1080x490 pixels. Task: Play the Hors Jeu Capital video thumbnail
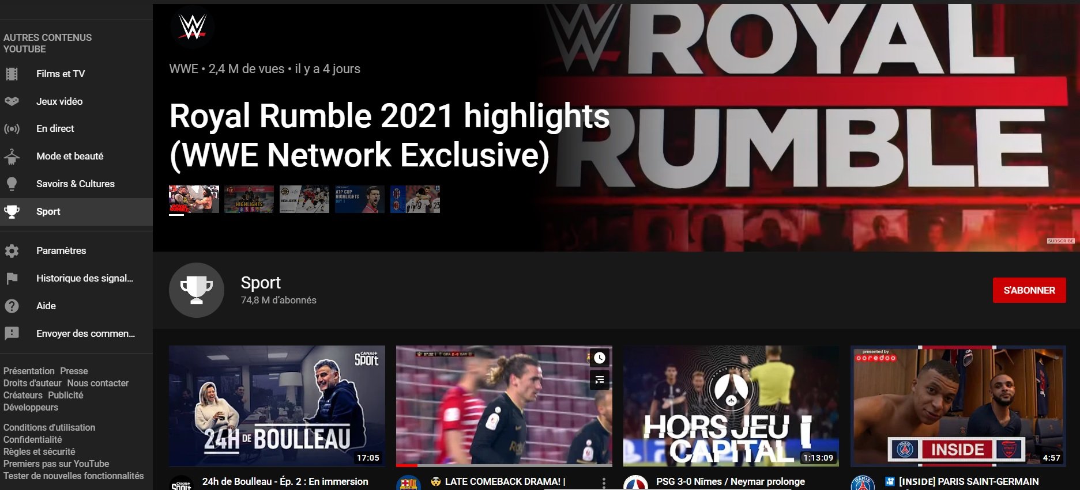pos(731,406)
